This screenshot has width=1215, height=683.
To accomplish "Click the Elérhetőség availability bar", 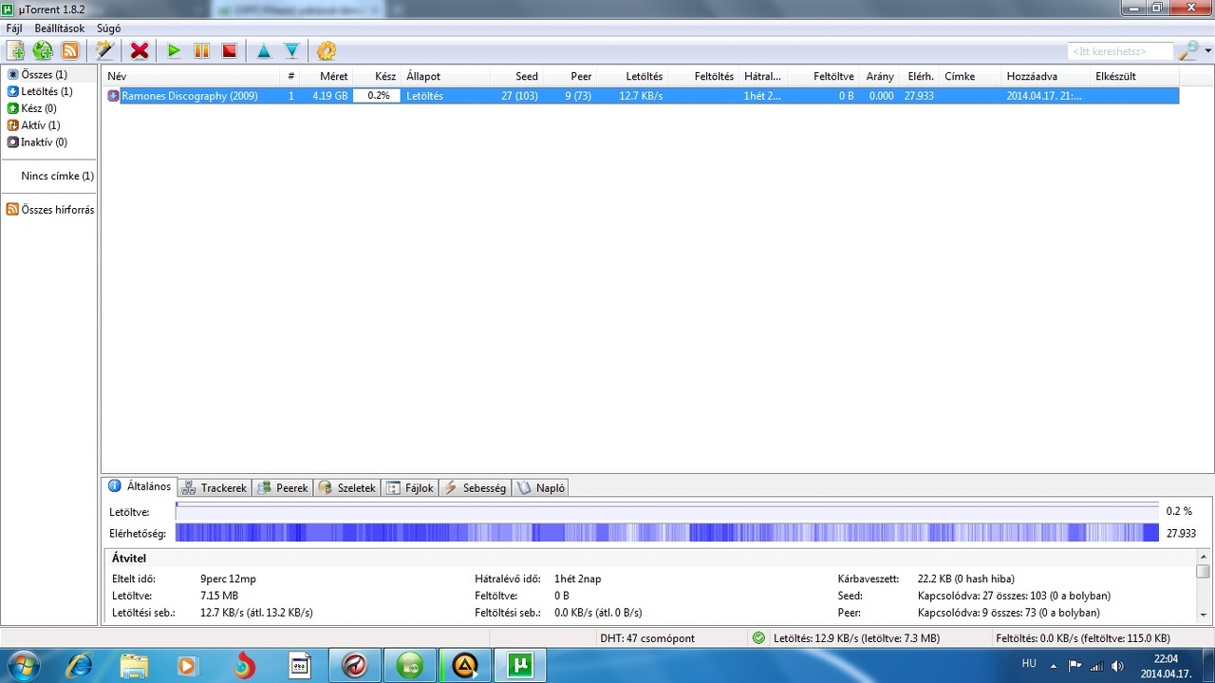I will 666,533.
